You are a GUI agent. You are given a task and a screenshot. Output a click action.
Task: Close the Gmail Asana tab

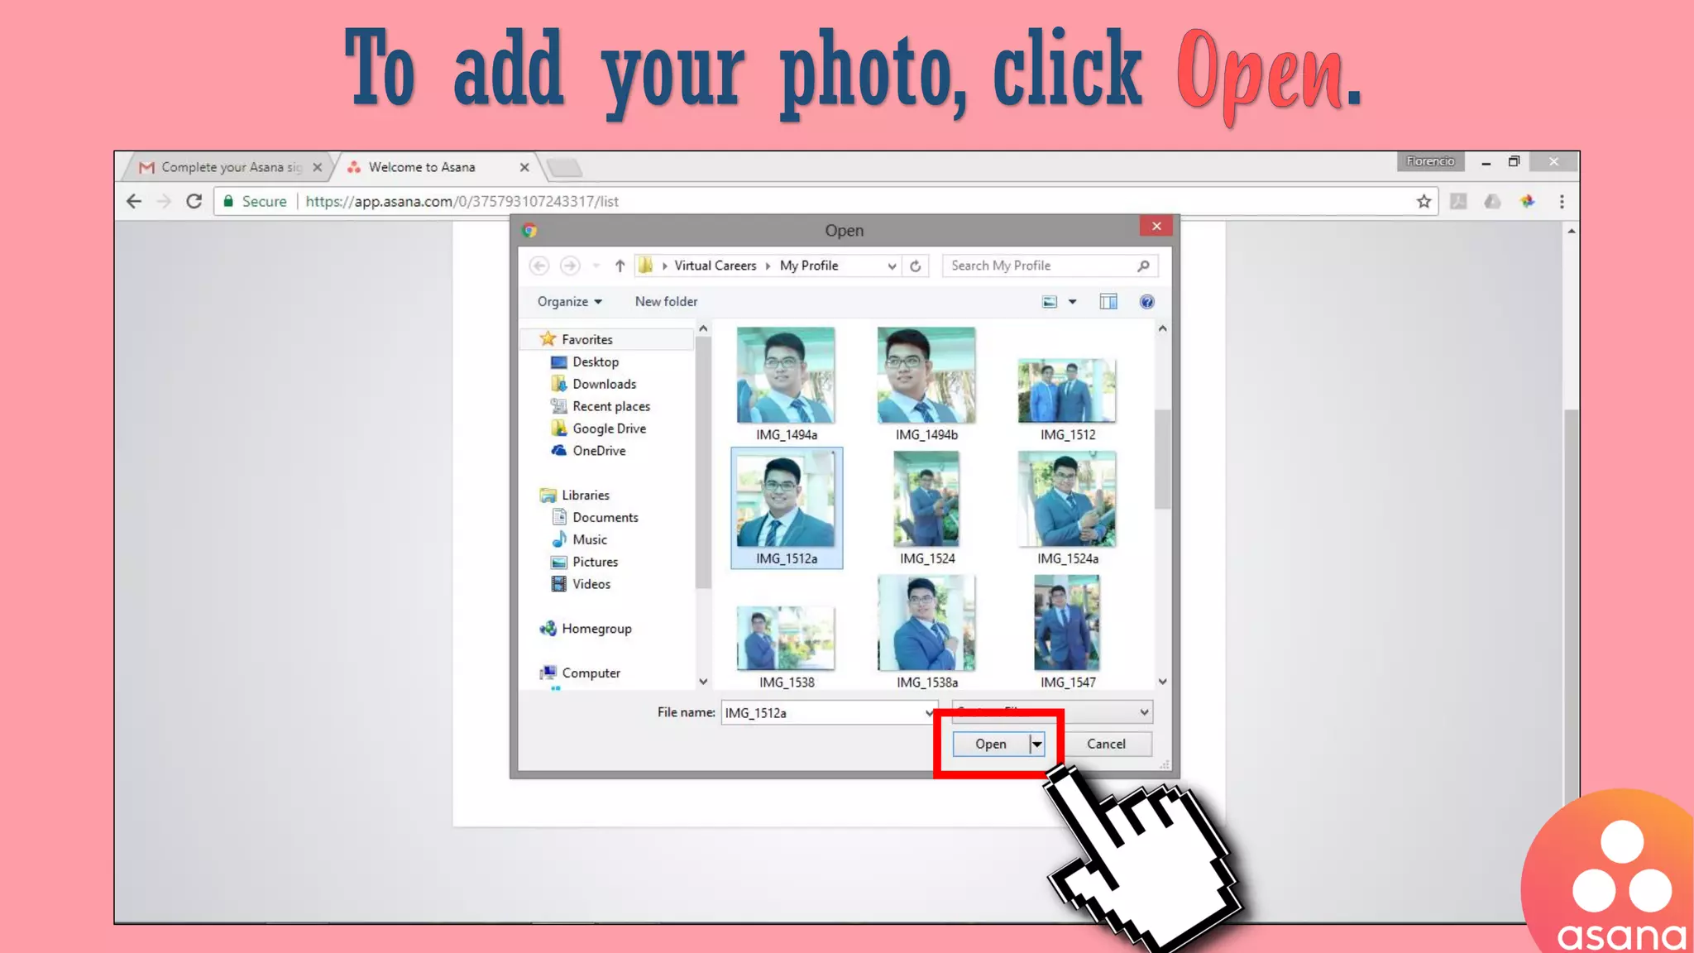(317, 167)
